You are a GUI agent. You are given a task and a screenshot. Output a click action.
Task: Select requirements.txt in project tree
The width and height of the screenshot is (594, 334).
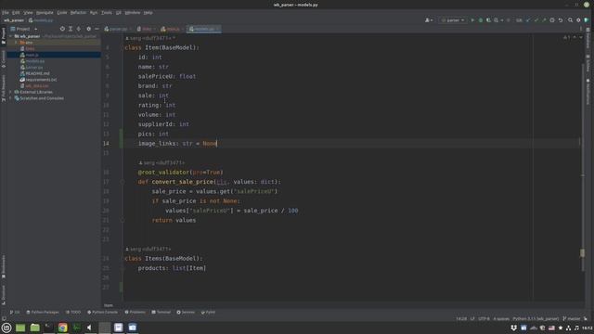[x=41, y=80]
